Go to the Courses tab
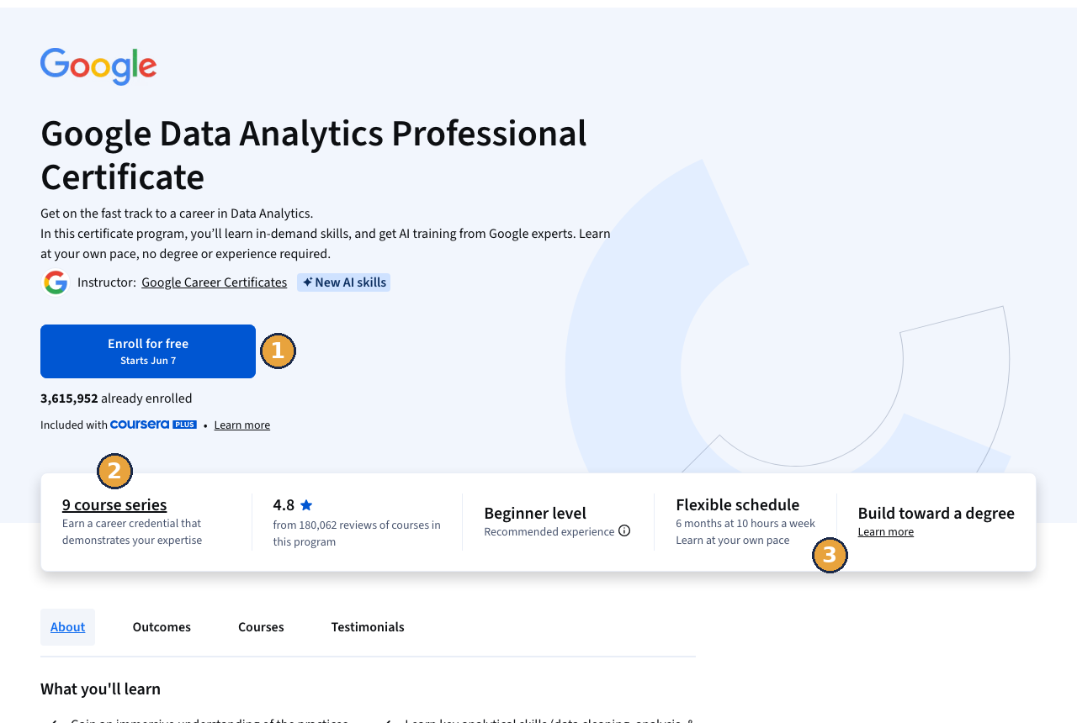1077x723 pixels. click(261, 627)
